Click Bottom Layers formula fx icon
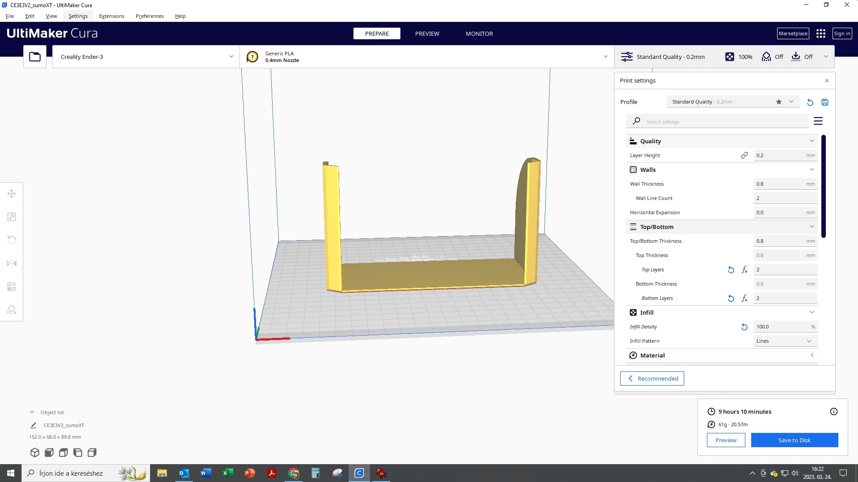Viewport: 858px width, 482px height. [744, 298]
